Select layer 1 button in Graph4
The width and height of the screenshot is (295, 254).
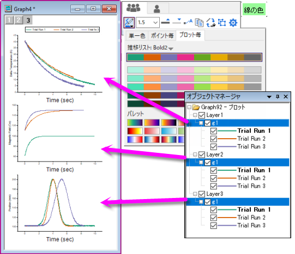point(9,20)
